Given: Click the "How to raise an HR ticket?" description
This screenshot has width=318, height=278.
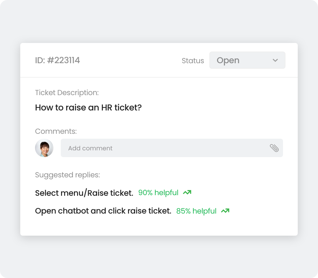Looking at the screenshot, I should coord(88,108).
